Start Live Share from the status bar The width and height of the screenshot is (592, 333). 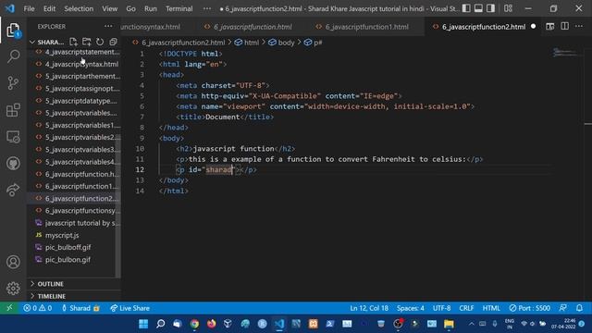tap(129, 308)
